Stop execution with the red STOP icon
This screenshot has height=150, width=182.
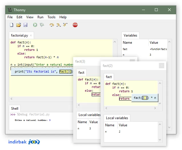click(x=75, y=25)
